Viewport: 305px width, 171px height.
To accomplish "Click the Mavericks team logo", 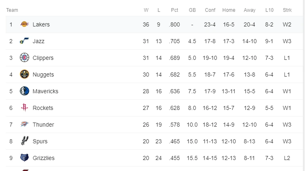I will [24, 91].
